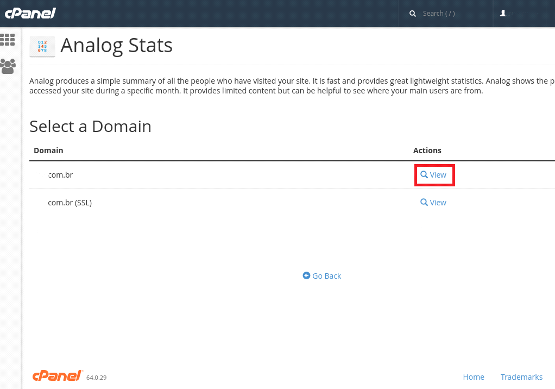Screen dimensions: 555x389
Task: View stats for the com.br (SSL) domain
Action: pos(433,203)
